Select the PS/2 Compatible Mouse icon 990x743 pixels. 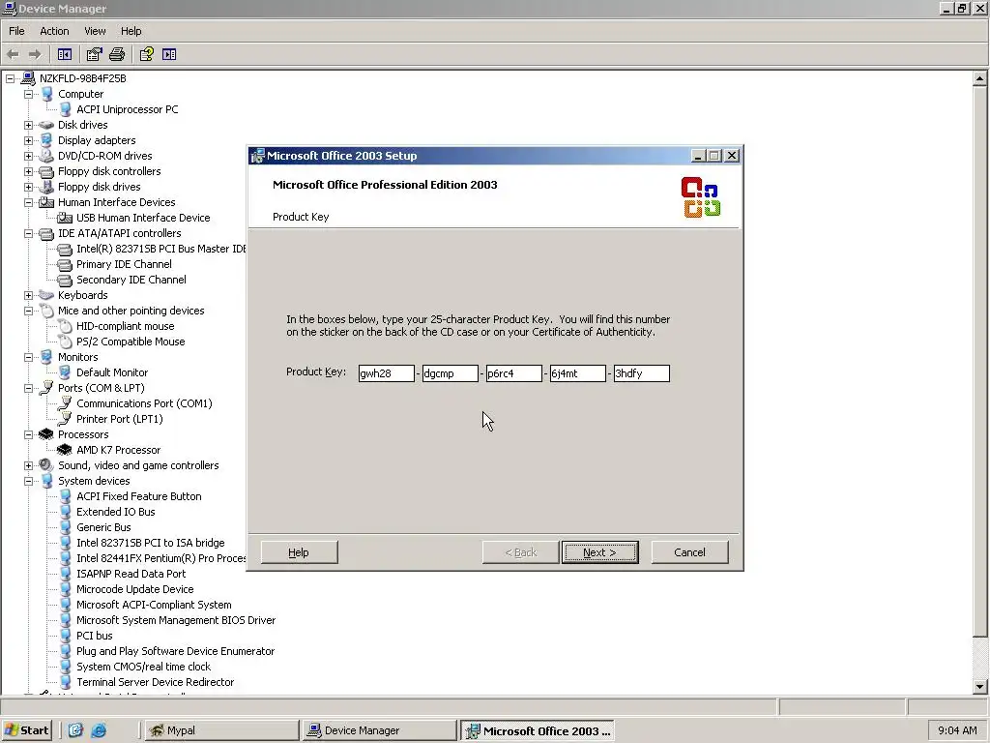[65, 342]
